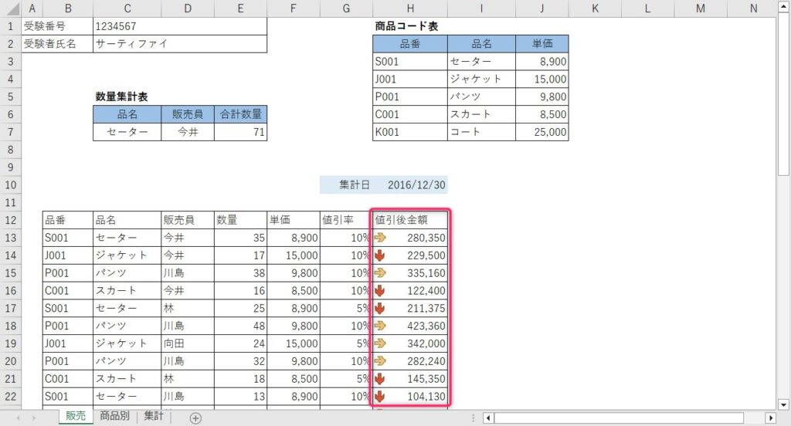Select the date cell 2016/12/30
This screenshot has width=791, height=426.
tap(416, 185)
